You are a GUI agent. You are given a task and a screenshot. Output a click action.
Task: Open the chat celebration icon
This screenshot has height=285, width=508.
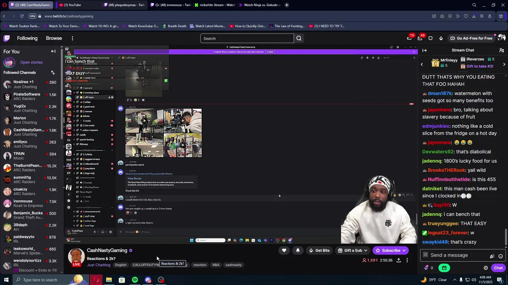(x=492, y=256)
